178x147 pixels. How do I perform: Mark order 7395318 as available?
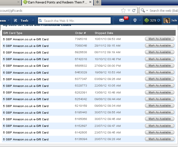pyautogui.click(x=160, y=39)
